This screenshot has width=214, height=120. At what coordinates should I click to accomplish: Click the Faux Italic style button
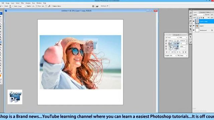(x=169, y=52)
